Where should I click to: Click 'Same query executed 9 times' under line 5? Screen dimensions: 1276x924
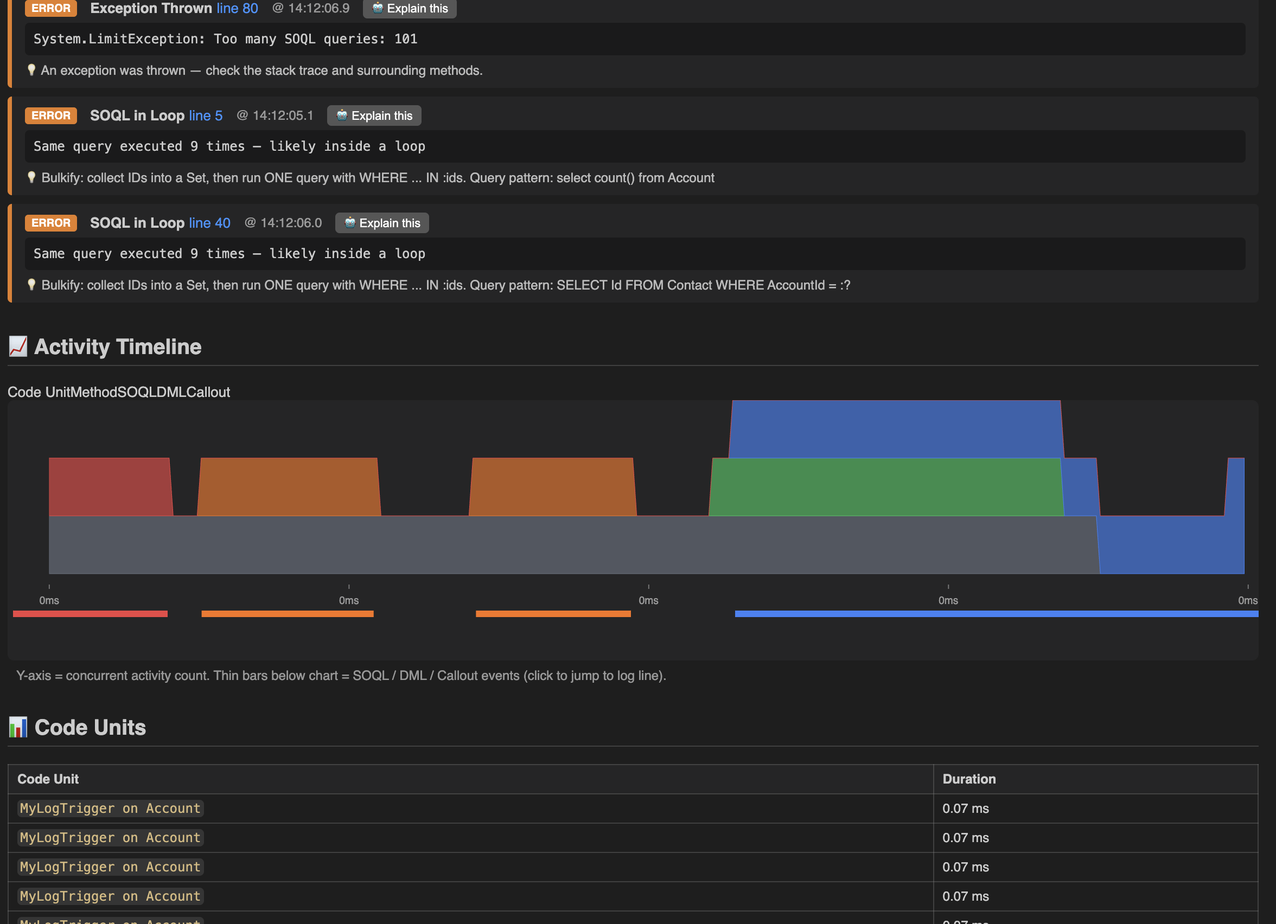click(x=139, y=146)
